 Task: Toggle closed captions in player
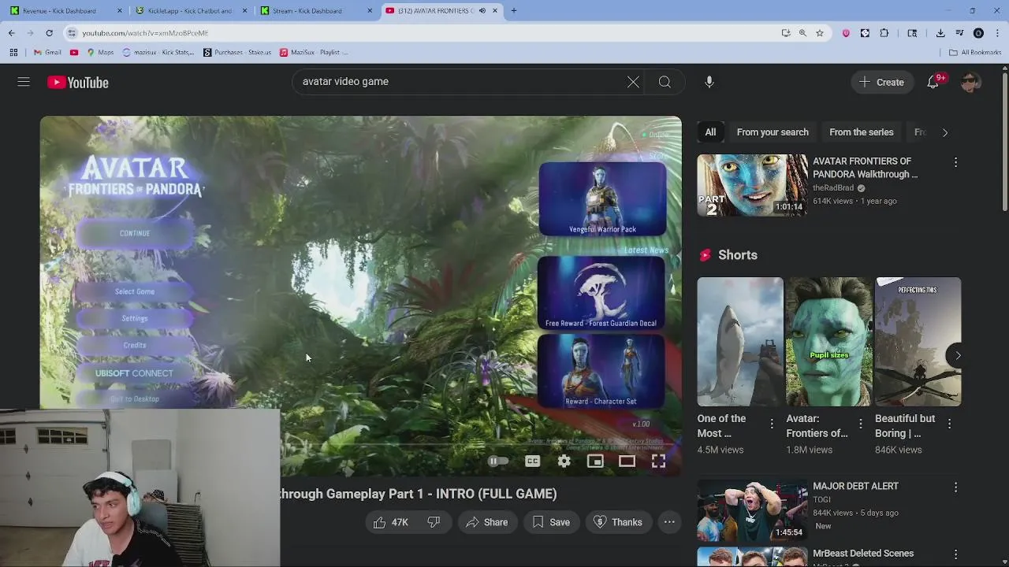point(533,461)
